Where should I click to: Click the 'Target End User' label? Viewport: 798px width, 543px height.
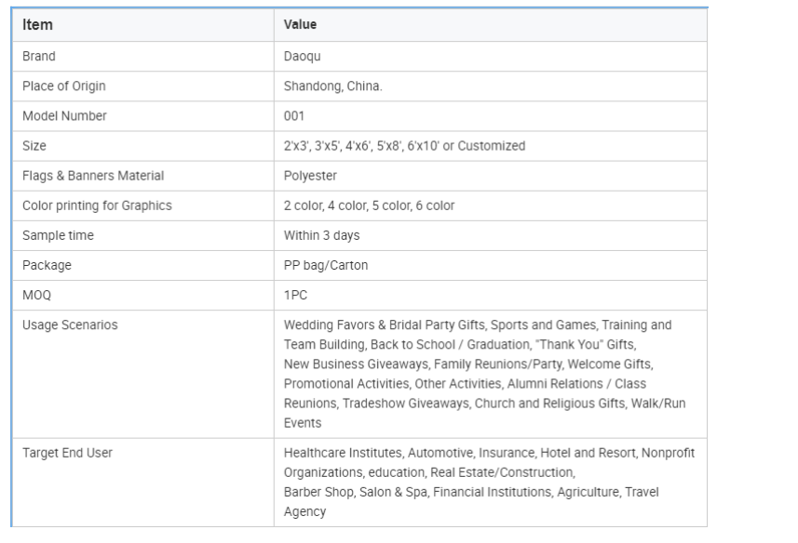click(x=67, y=453)
